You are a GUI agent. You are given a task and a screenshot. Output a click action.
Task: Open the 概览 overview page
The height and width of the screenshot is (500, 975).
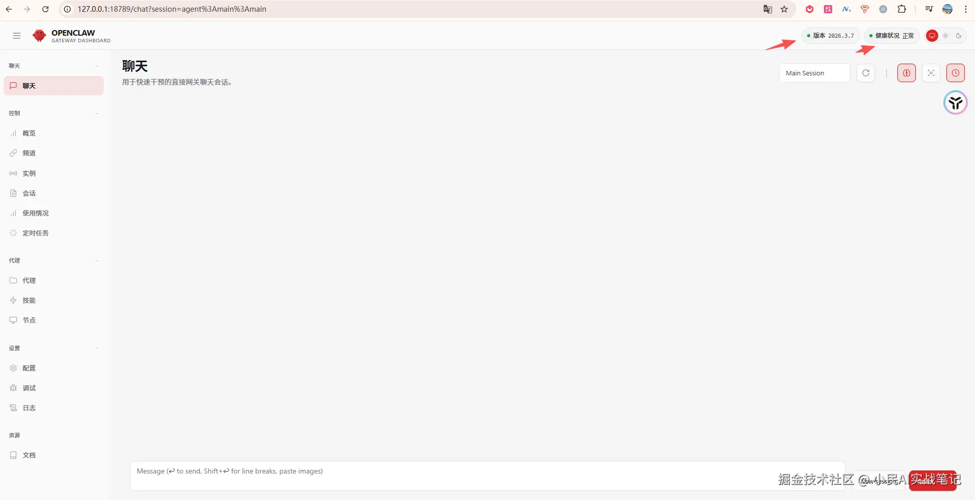[54, 133]
